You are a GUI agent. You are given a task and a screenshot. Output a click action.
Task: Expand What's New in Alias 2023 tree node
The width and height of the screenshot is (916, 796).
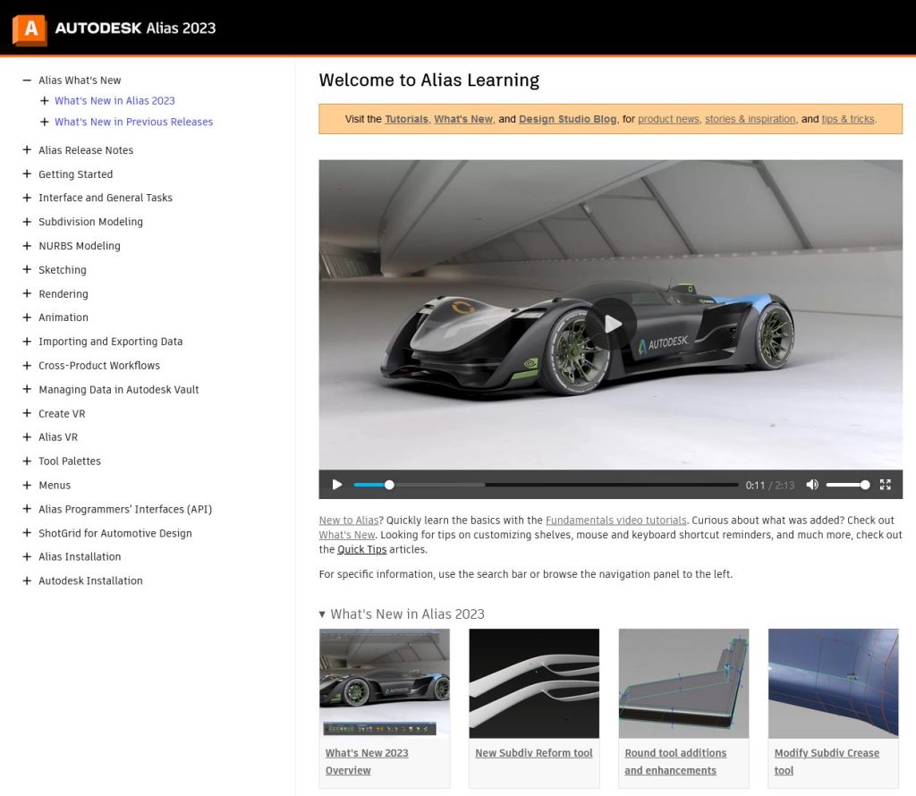(45, 101)
